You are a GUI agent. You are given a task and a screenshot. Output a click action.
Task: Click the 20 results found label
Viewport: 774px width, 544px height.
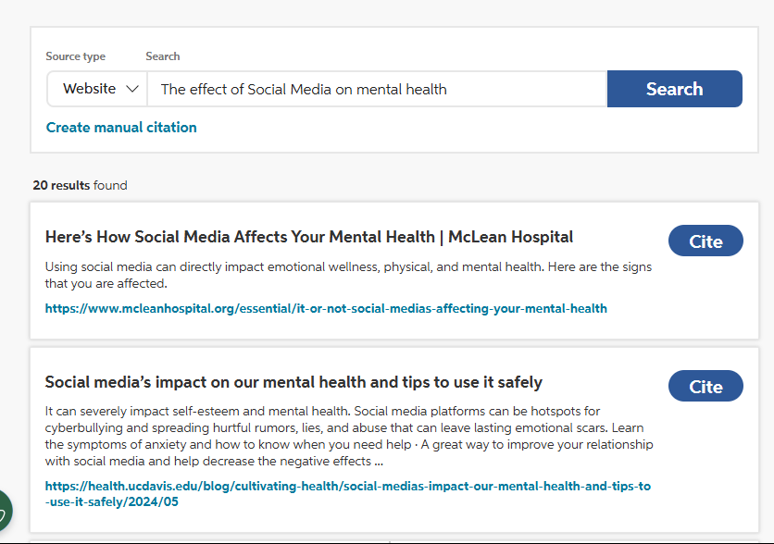pos(80,185)
